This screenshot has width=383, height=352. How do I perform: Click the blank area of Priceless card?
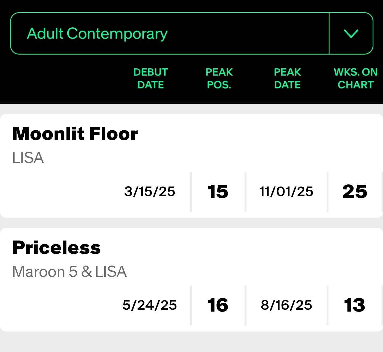point(240,258)
